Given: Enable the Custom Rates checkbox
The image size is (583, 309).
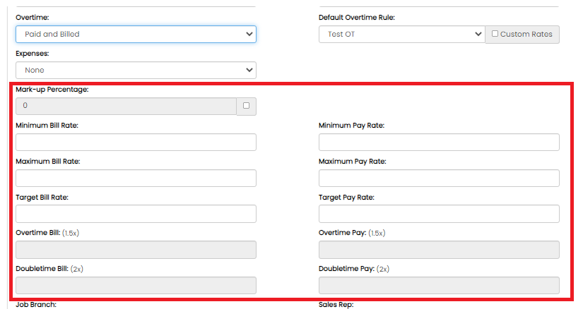Looking at the screenshot, I should point(495,33).
